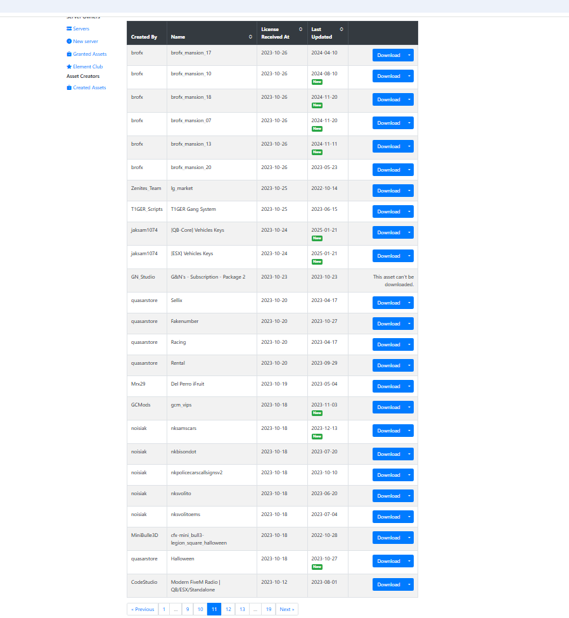Image resolution: width=569 pixels, height=618 pixels.
Task: Expand download options for [QB-Core] Vehicles Keys
Action: [x=409, y=232]
